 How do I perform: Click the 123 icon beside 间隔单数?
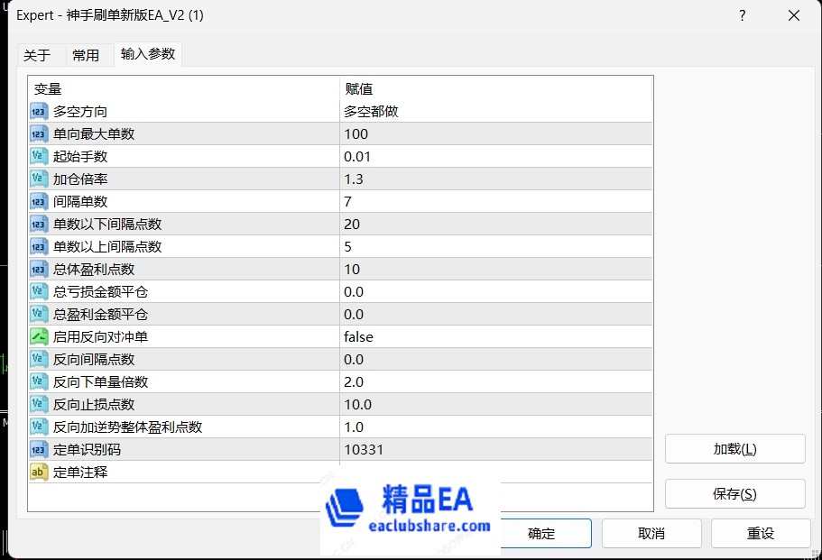pyautogui.click(x=38, y=201)
